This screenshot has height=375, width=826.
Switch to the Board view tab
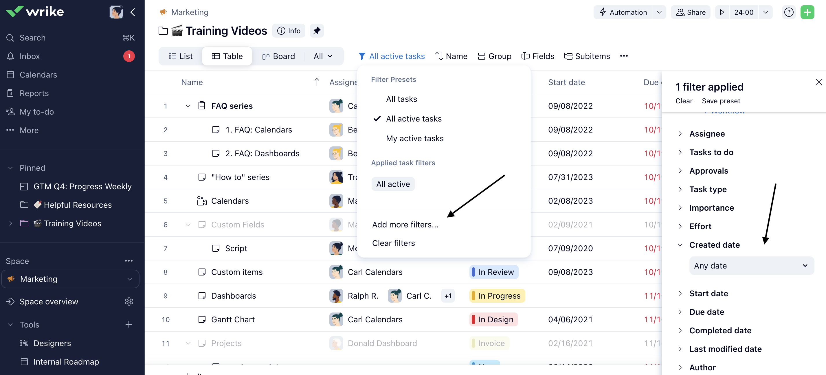pos(278,56)
